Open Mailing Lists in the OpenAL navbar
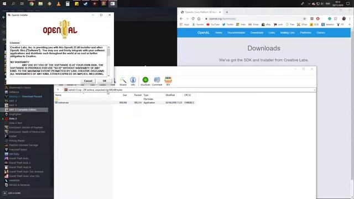The height and width of the screenshot is (199, 354). (x=288, y=33)
